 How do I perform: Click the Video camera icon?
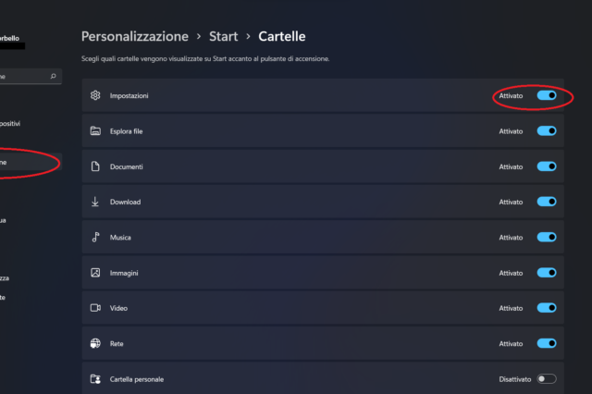click(x=95, y=308)
